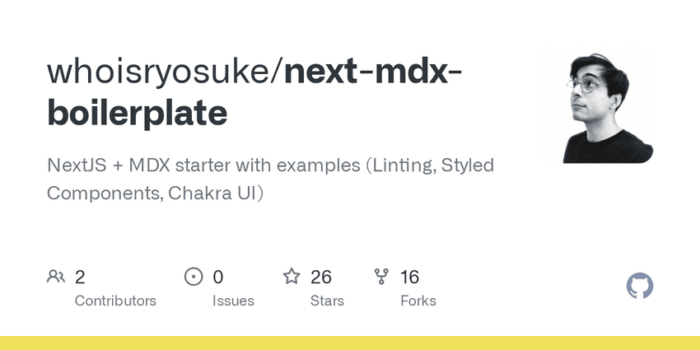Image resolution: width=700 pixels, height=350 pixels.
Task: Click the word "boilerplate" in the repository title
Action: 137,114
